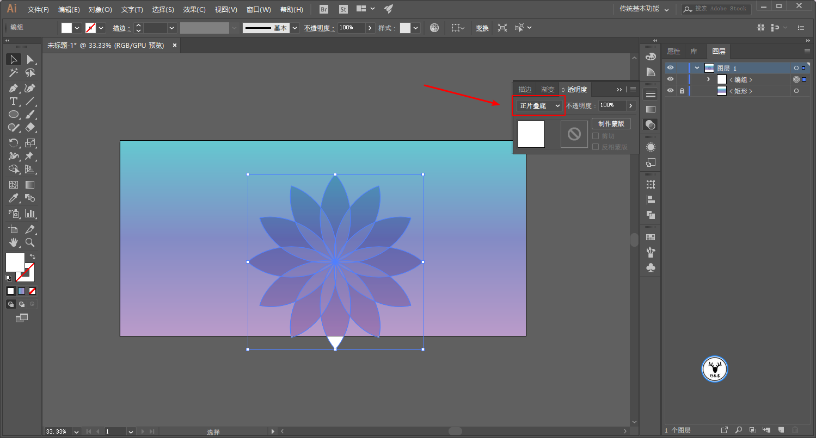Open the 窗口(W) menu

point(259,10)
